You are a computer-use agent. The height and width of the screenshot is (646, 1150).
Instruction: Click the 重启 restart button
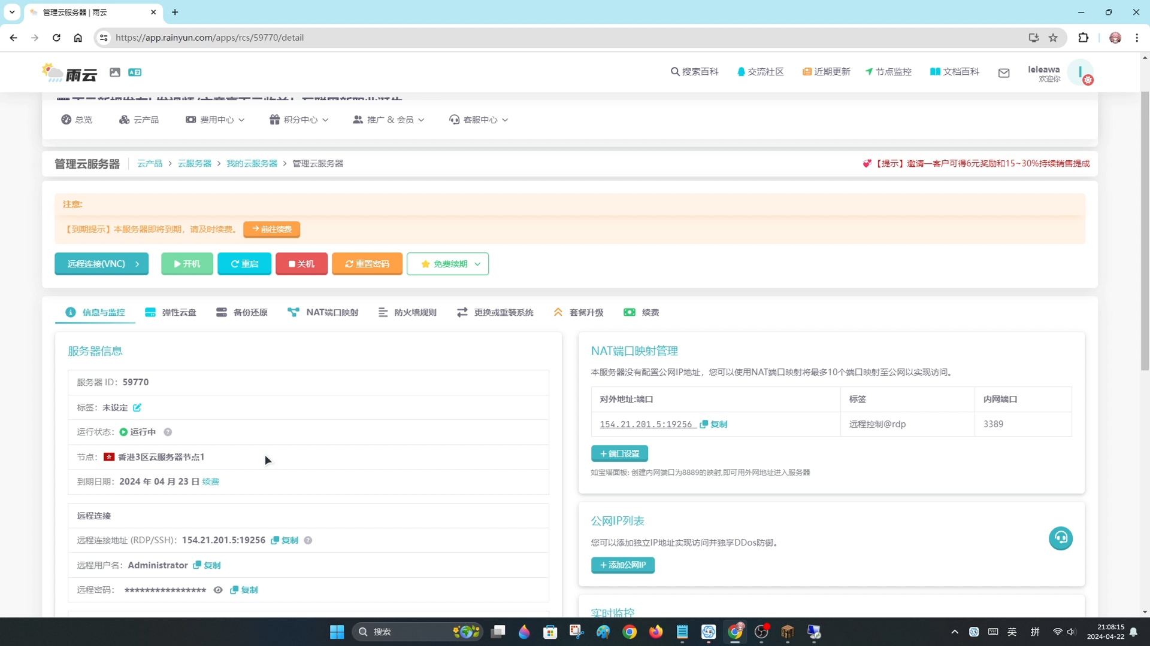244,264
